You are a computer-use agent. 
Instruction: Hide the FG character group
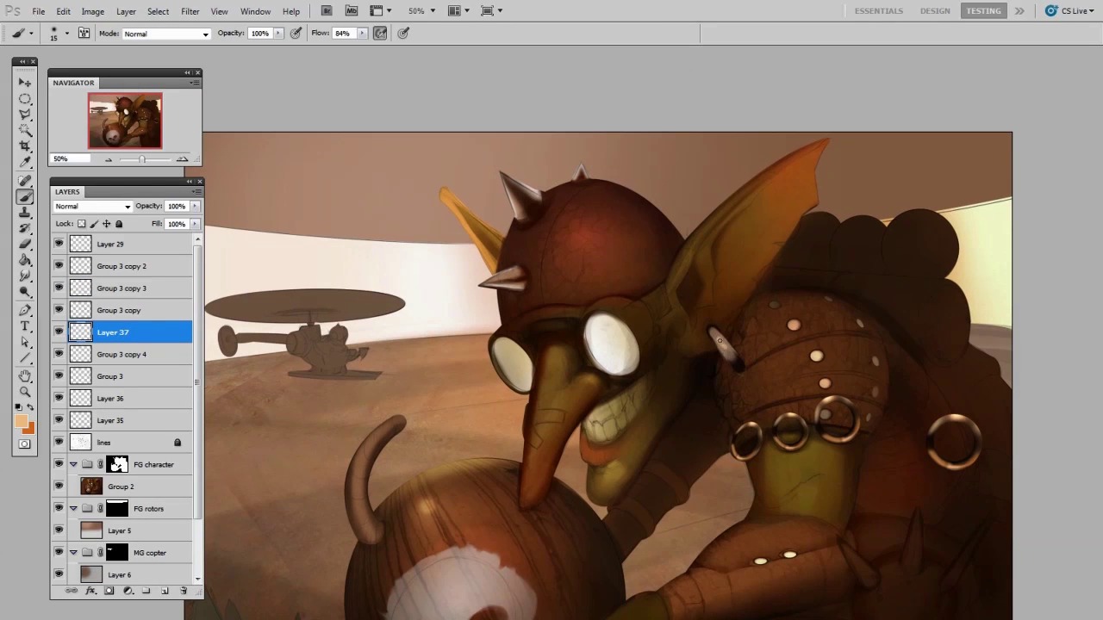[x=59, y=464]
